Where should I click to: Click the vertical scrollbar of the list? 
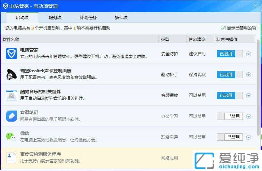click(258, 88)
